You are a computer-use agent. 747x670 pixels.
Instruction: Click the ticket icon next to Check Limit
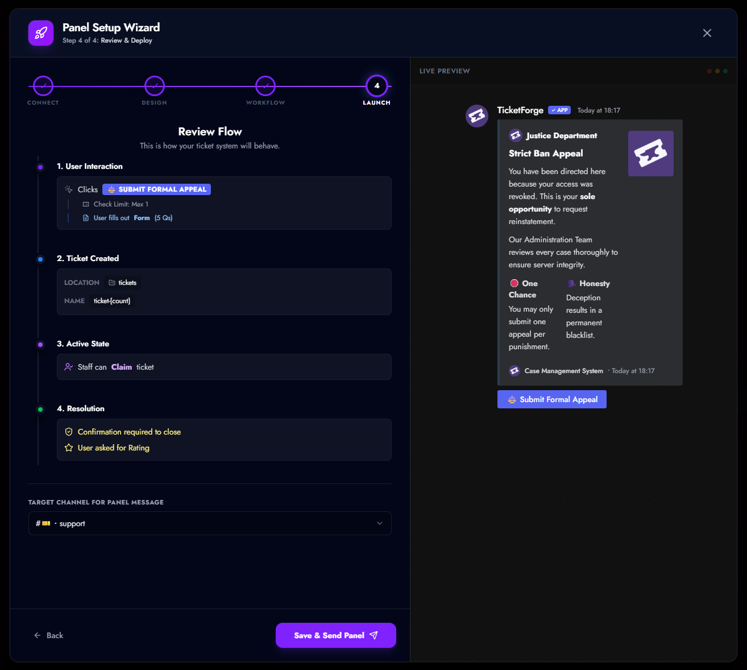pyautogui.click(x=86, y=204)
